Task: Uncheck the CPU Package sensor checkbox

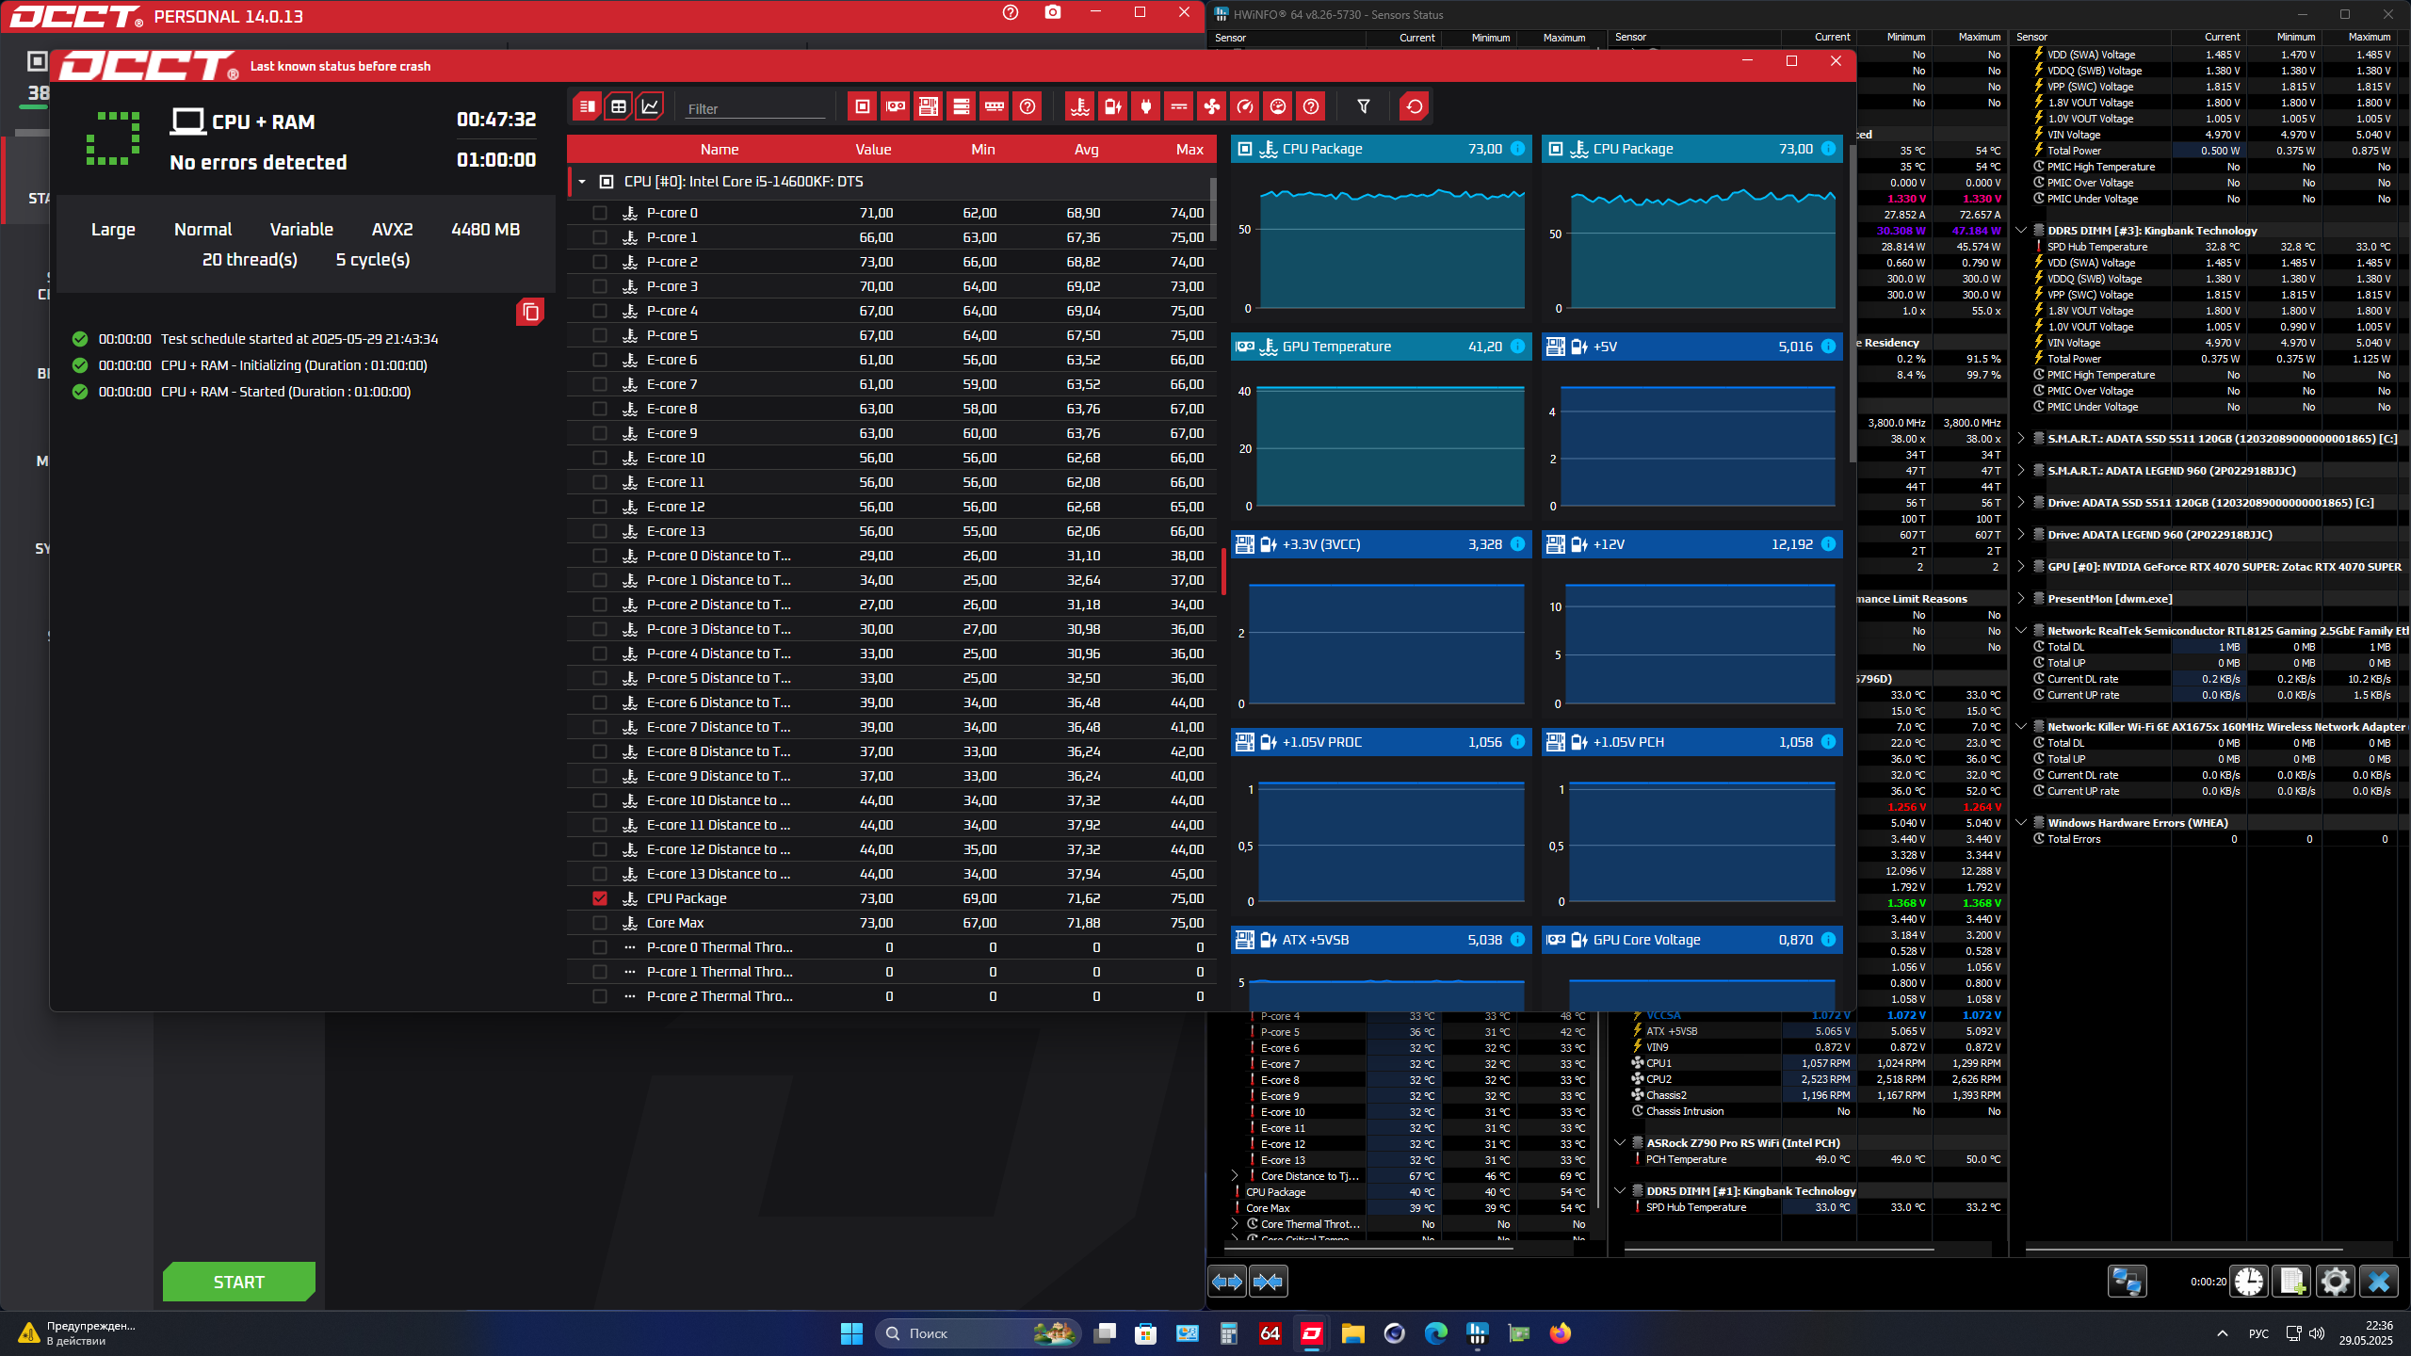Action: [x=600, y=898]
